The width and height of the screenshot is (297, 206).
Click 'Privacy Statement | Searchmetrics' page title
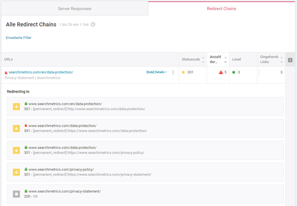[x=33, y=78]
